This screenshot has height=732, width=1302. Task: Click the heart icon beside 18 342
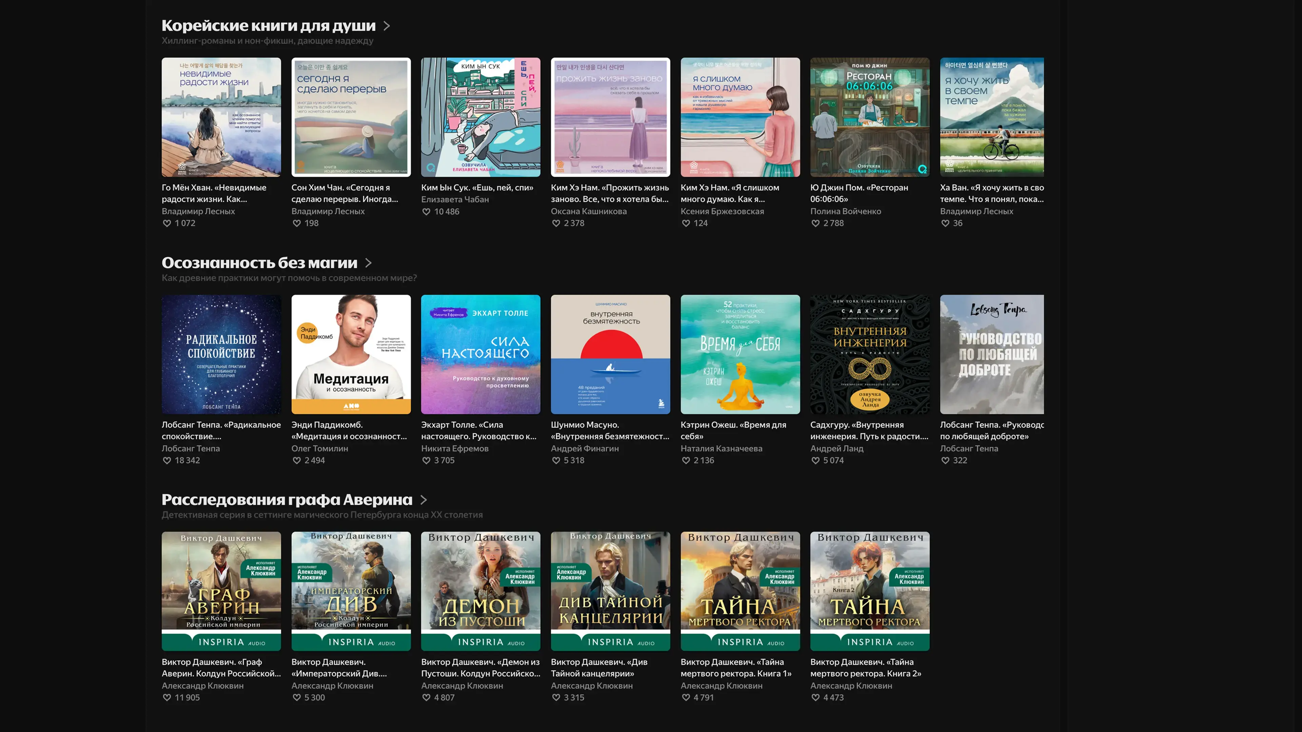click(167, 460)
